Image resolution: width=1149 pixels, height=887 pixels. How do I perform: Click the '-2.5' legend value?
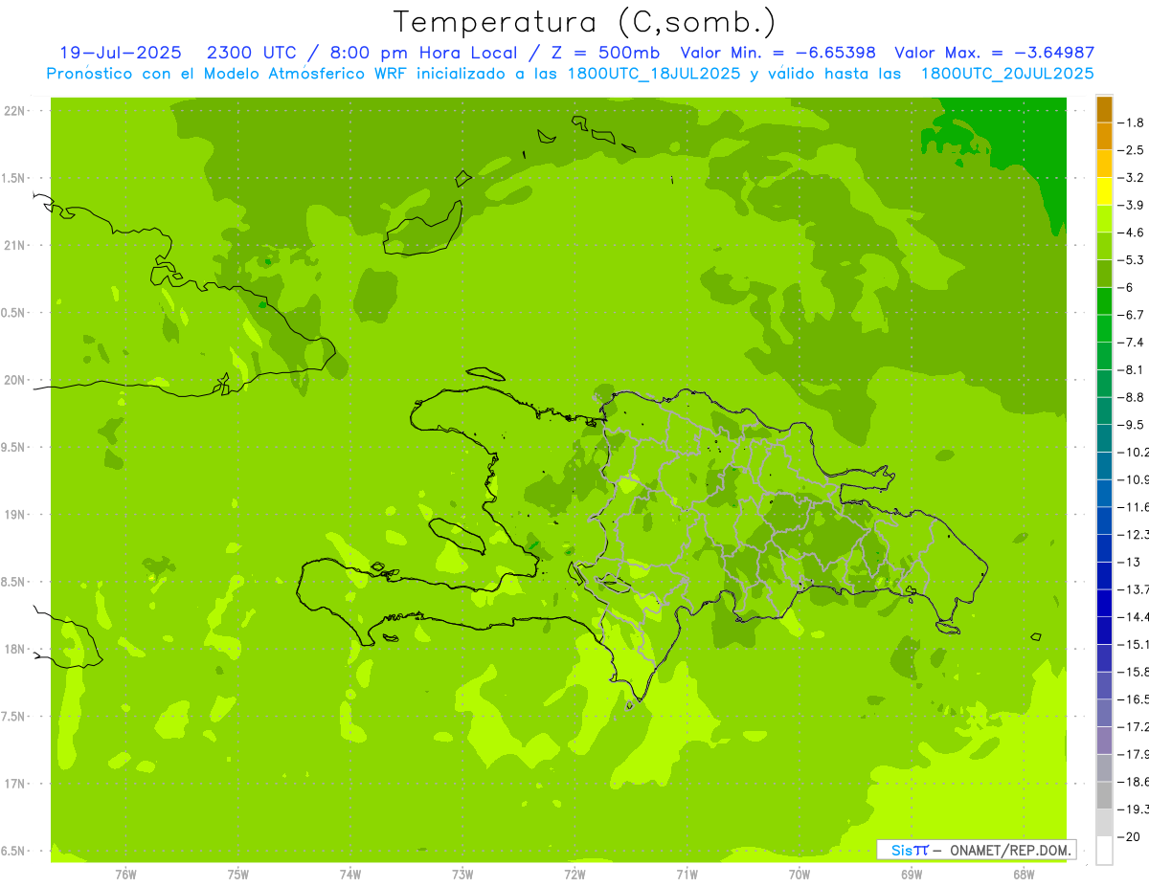[1133, 150]
